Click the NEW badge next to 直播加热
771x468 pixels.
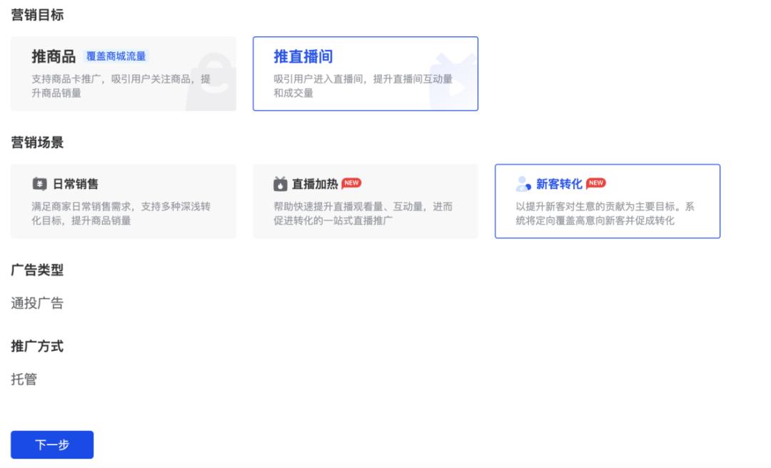pos(351,182)
